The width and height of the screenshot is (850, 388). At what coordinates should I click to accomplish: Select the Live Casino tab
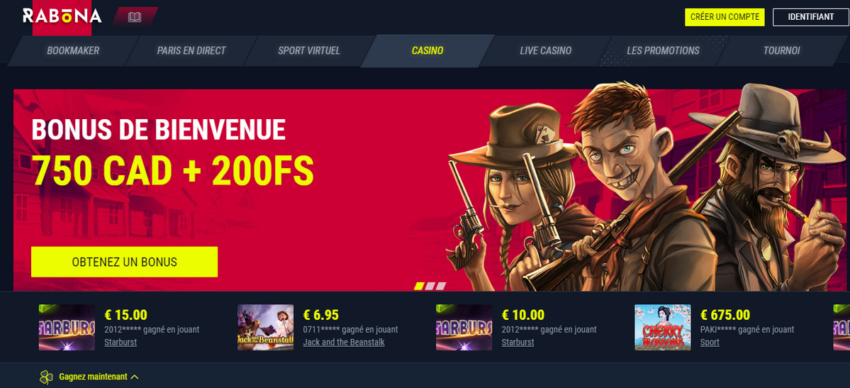coord(545,51)
